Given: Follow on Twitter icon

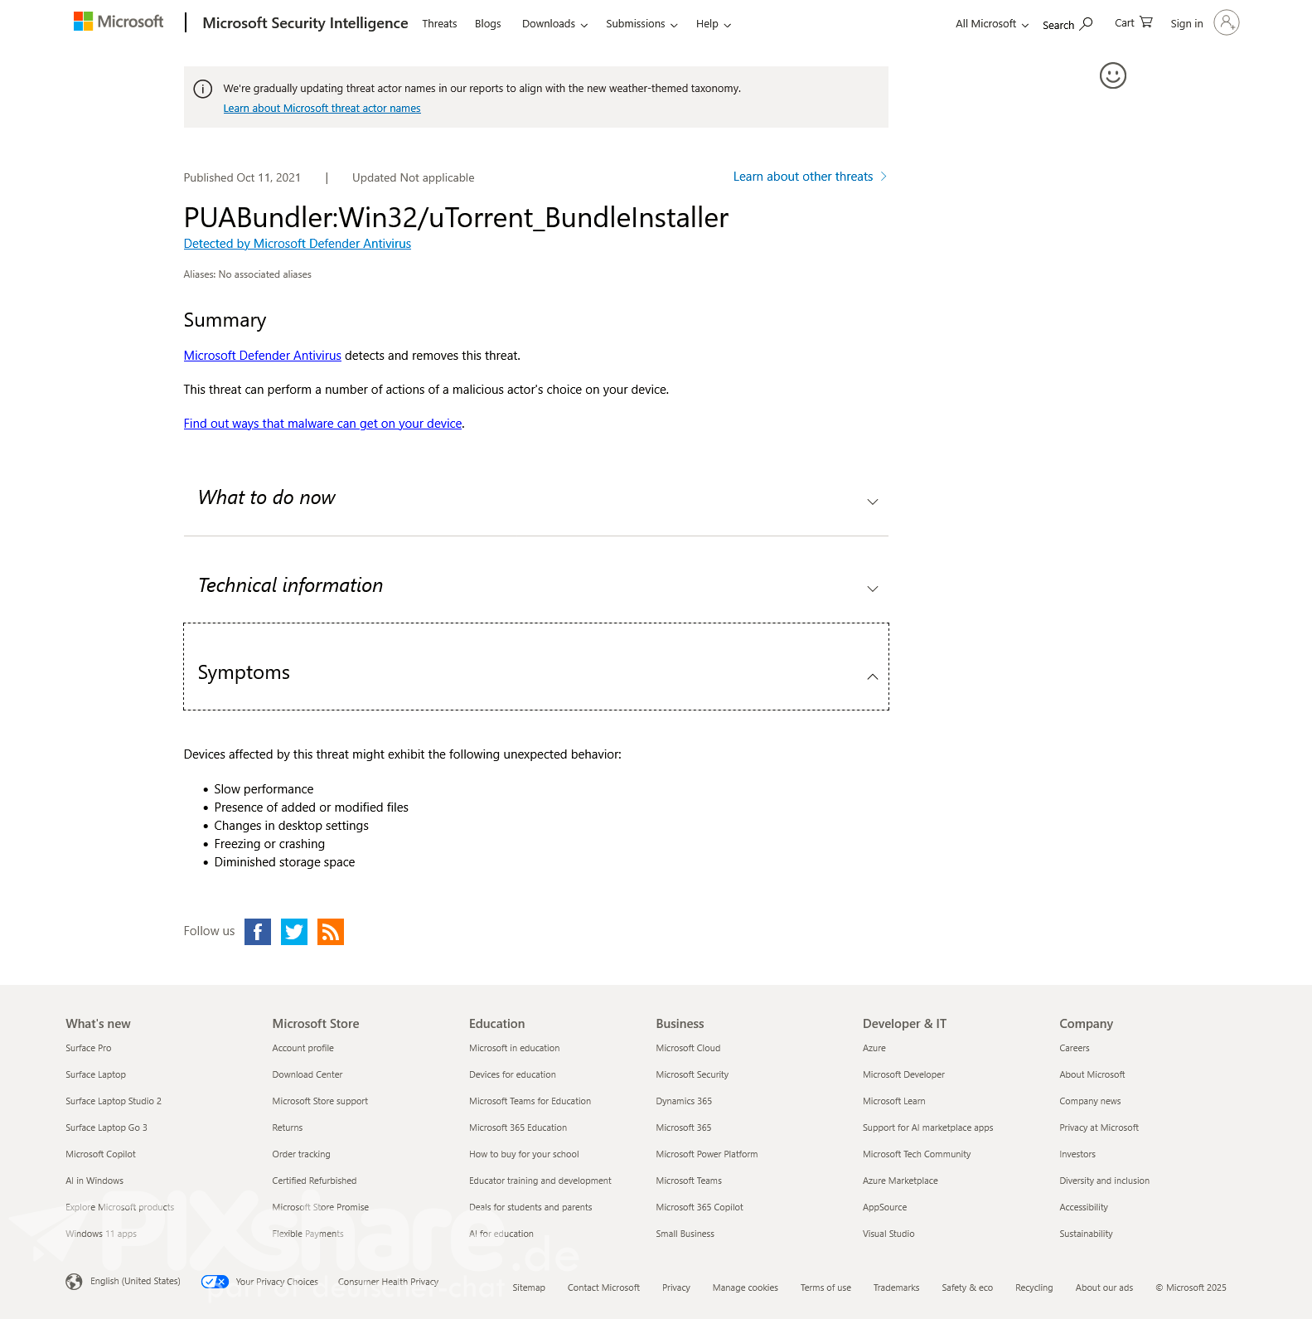Looking at the screenshot, I should pos(294,932).
